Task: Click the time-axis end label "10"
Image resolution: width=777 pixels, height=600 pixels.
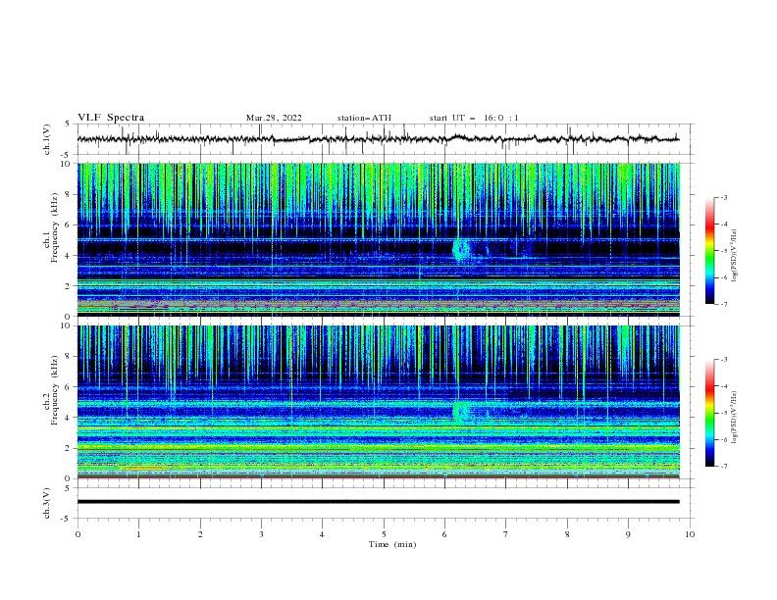Action: point(690,534)
